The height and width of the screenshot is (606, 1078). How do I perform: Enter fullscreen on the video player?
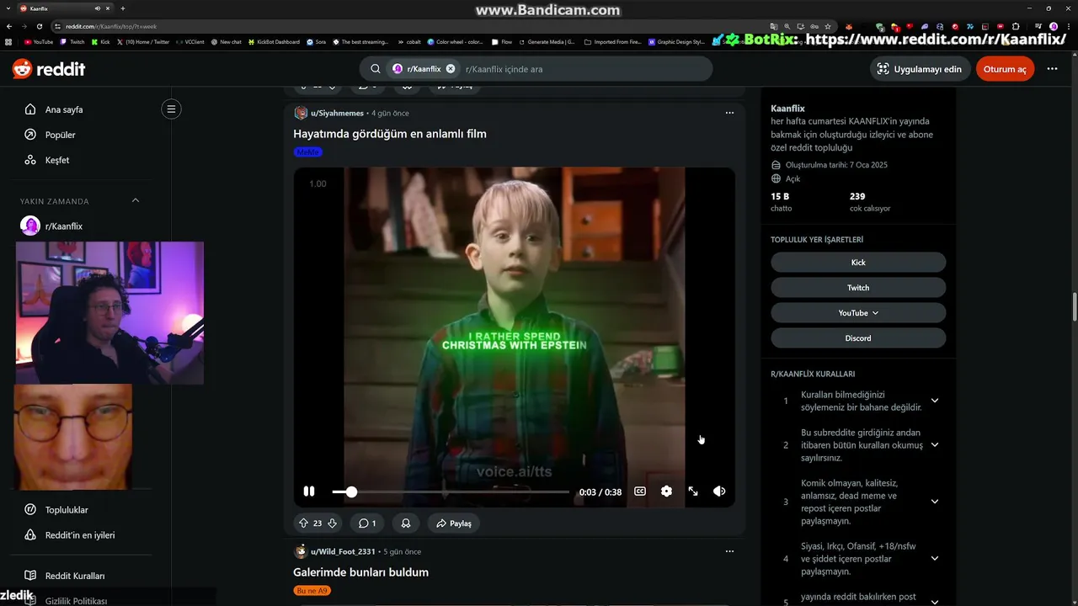[x=693, y=492]
